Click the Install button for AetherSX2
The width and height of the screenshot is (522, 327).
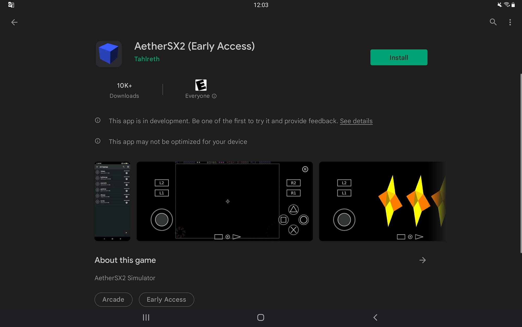point(399,57)
